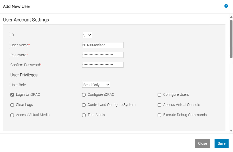Enable Access Virtual Media checkbox
The width and height of the screenshot is (233, 152).
(x=12, y=115)
